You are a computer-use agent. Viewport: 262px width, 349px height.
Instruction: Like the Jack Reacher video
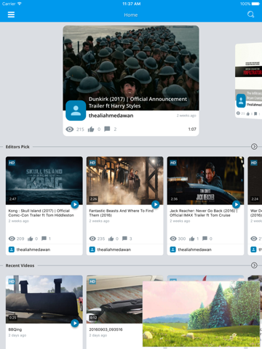coord(191,238)
